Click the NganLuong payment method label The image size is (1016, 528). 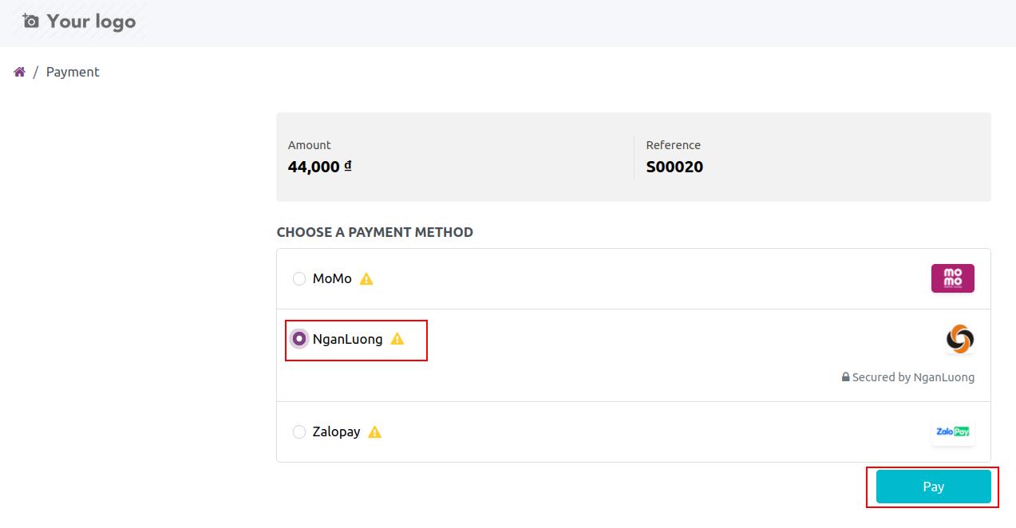click(x=348, y=339)
